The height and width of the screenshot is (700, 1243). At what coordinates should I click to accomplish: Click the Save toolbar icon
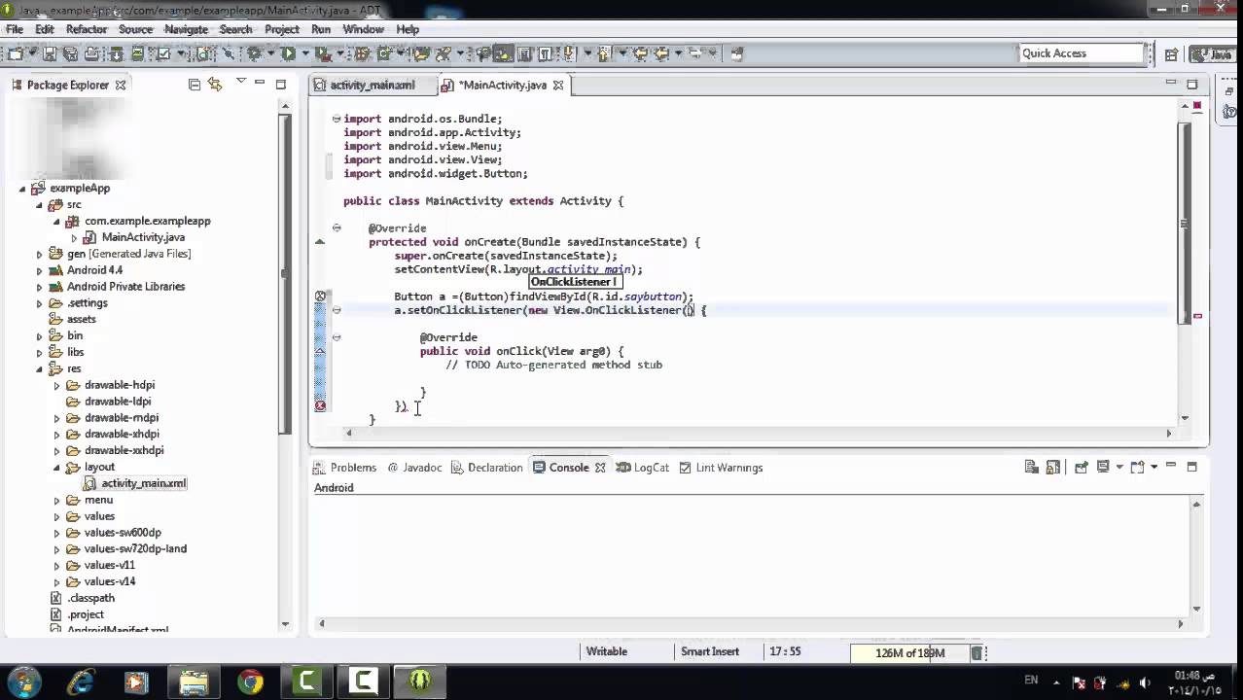click(x=49, y=53)
